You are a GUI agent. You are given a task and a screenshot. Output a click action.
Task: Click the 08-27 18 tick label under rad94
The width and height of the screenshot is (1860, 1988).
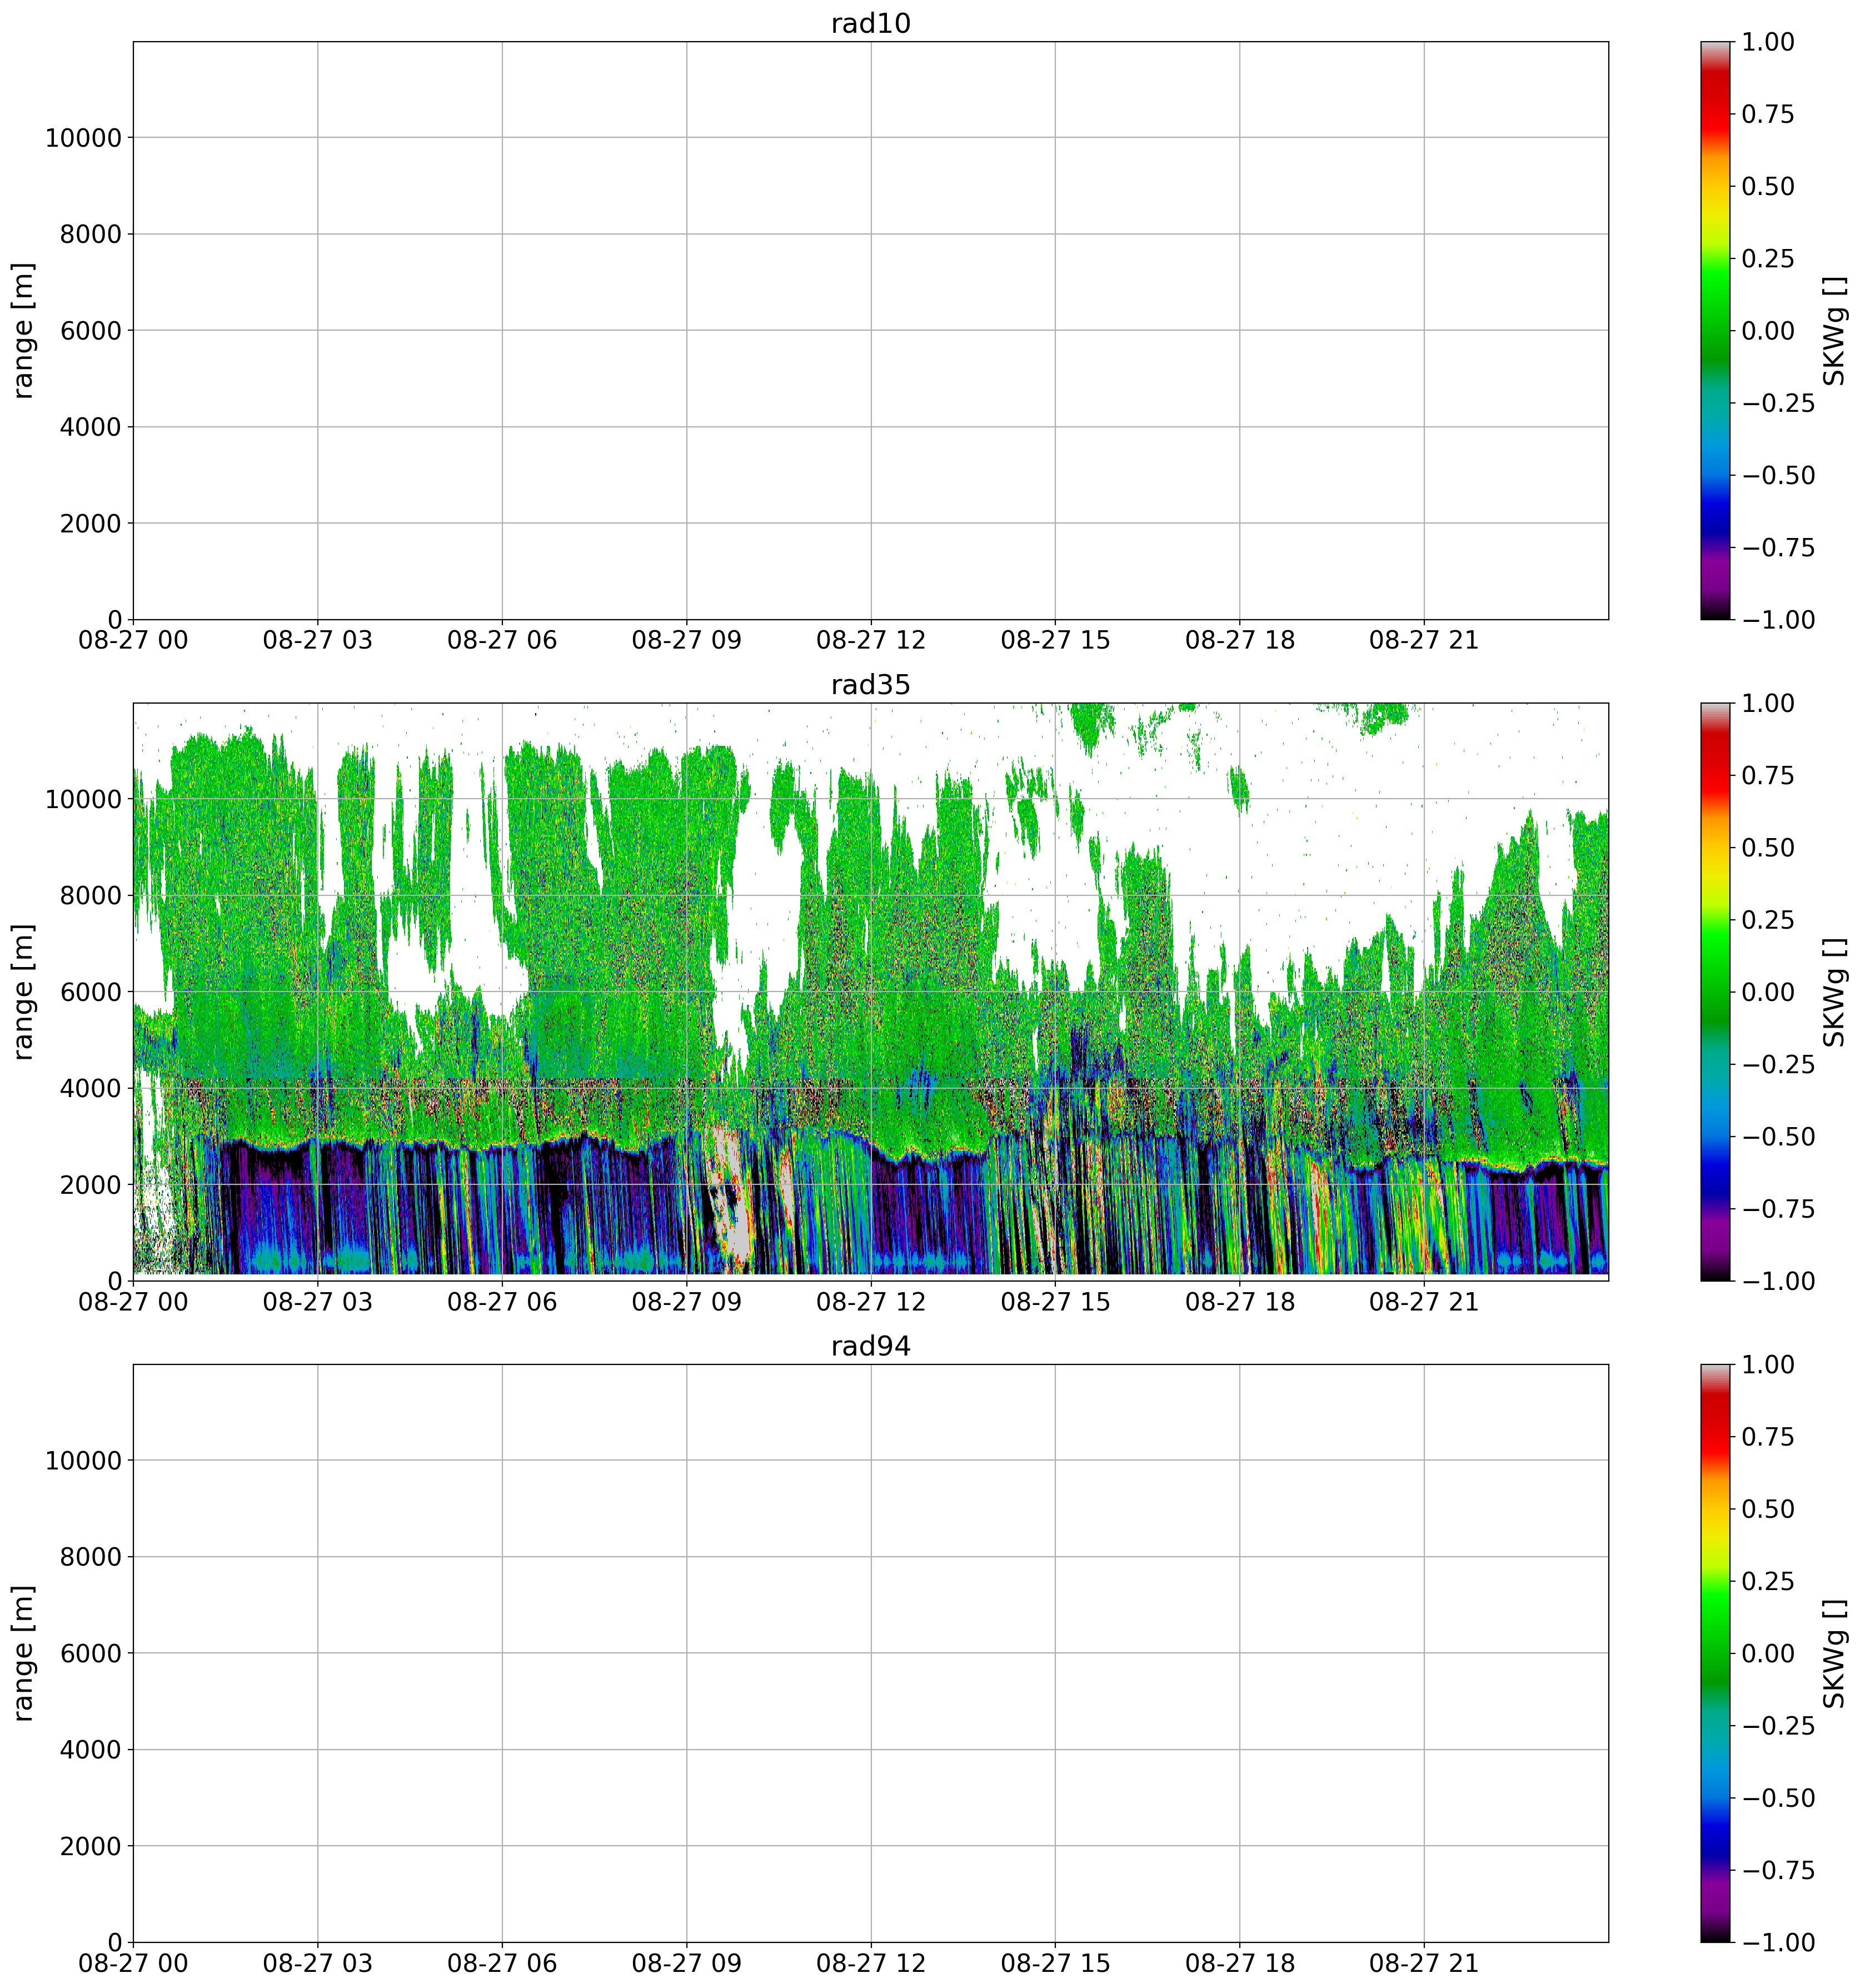pos(1239,1963)
